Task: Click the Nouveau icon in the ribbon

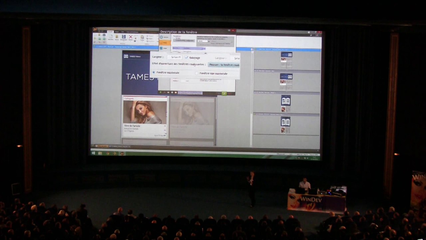Action: click(x=110, y=37)
